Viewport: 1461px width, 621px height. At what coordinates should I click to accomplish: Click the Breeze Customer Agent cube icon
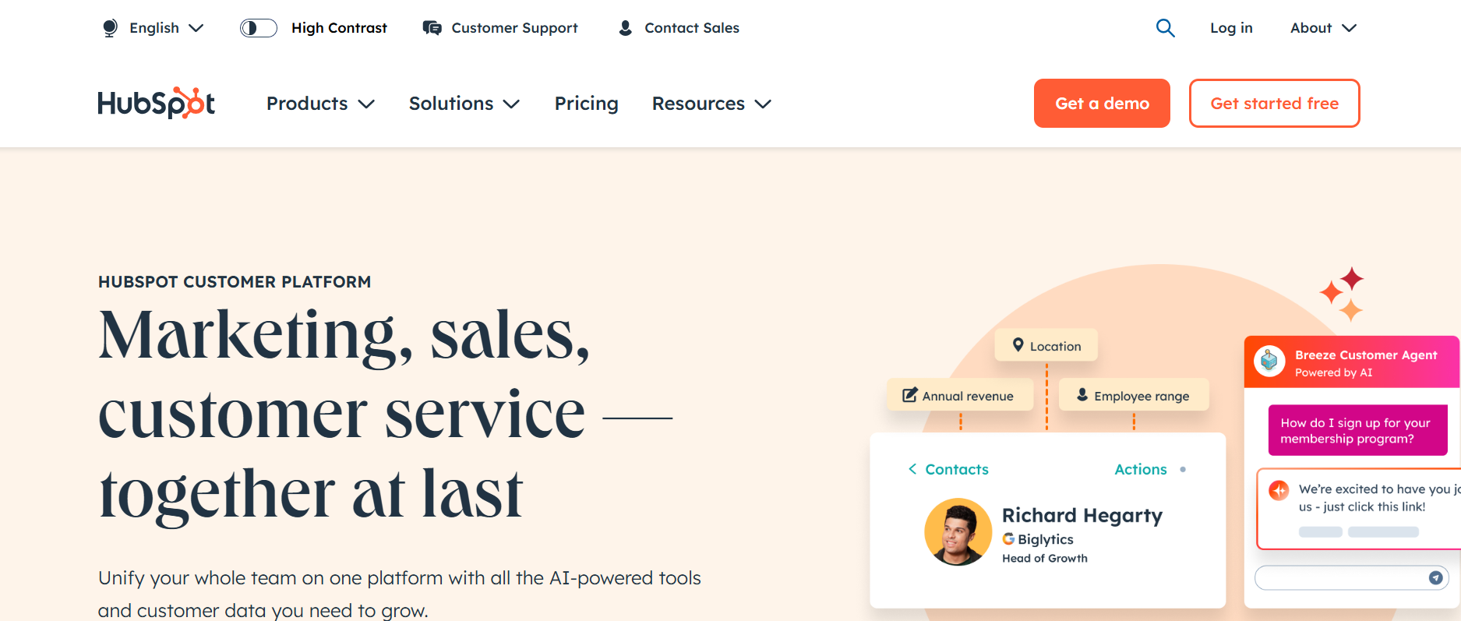[x=1269, y=361]
